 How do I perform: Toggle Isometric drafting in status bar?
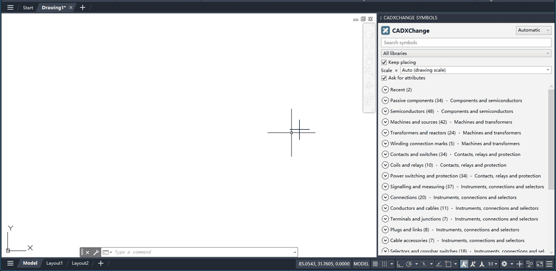[424, 264]
